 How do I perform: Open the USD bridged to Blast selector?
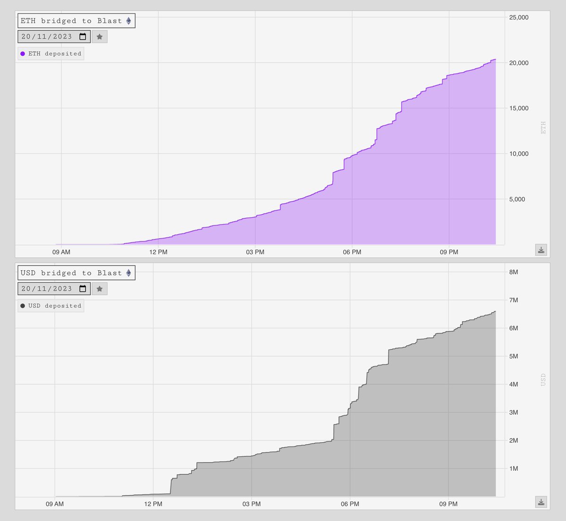click(x=76, y=273)
